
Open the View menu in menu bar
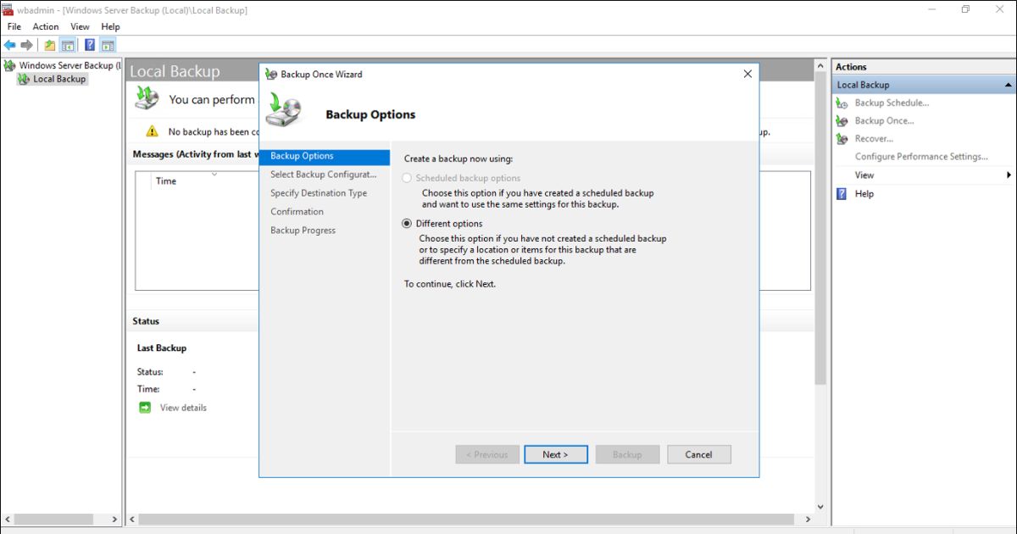(x=80, y=27)
